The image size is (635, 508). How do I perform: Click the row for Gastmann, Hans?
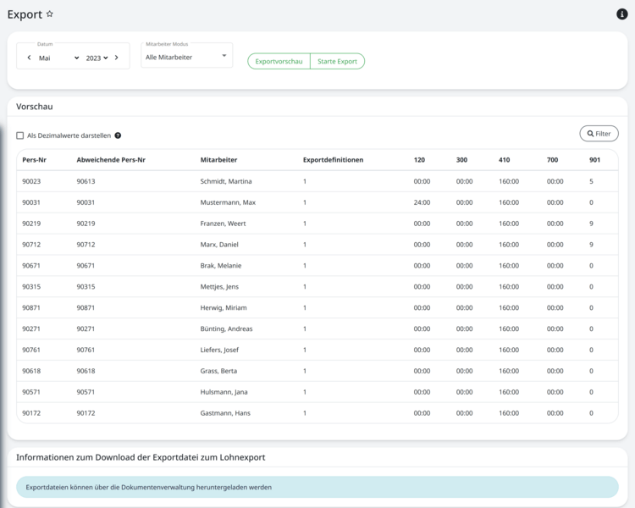[x=224, y=413]
